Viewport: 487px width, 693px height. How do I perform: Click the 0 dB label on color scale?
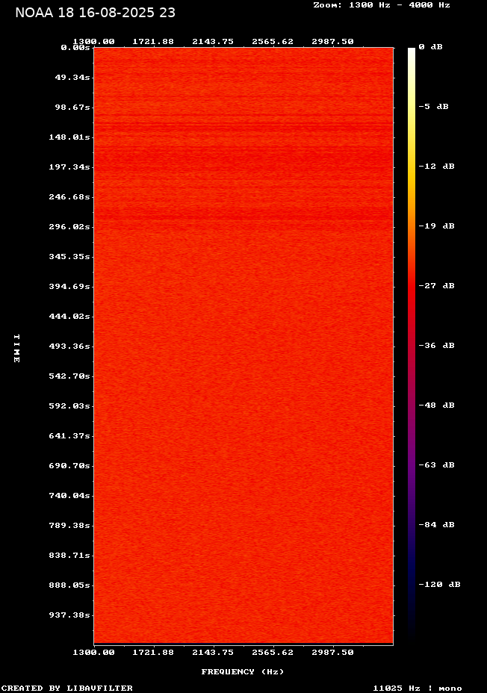click(430, 47)
